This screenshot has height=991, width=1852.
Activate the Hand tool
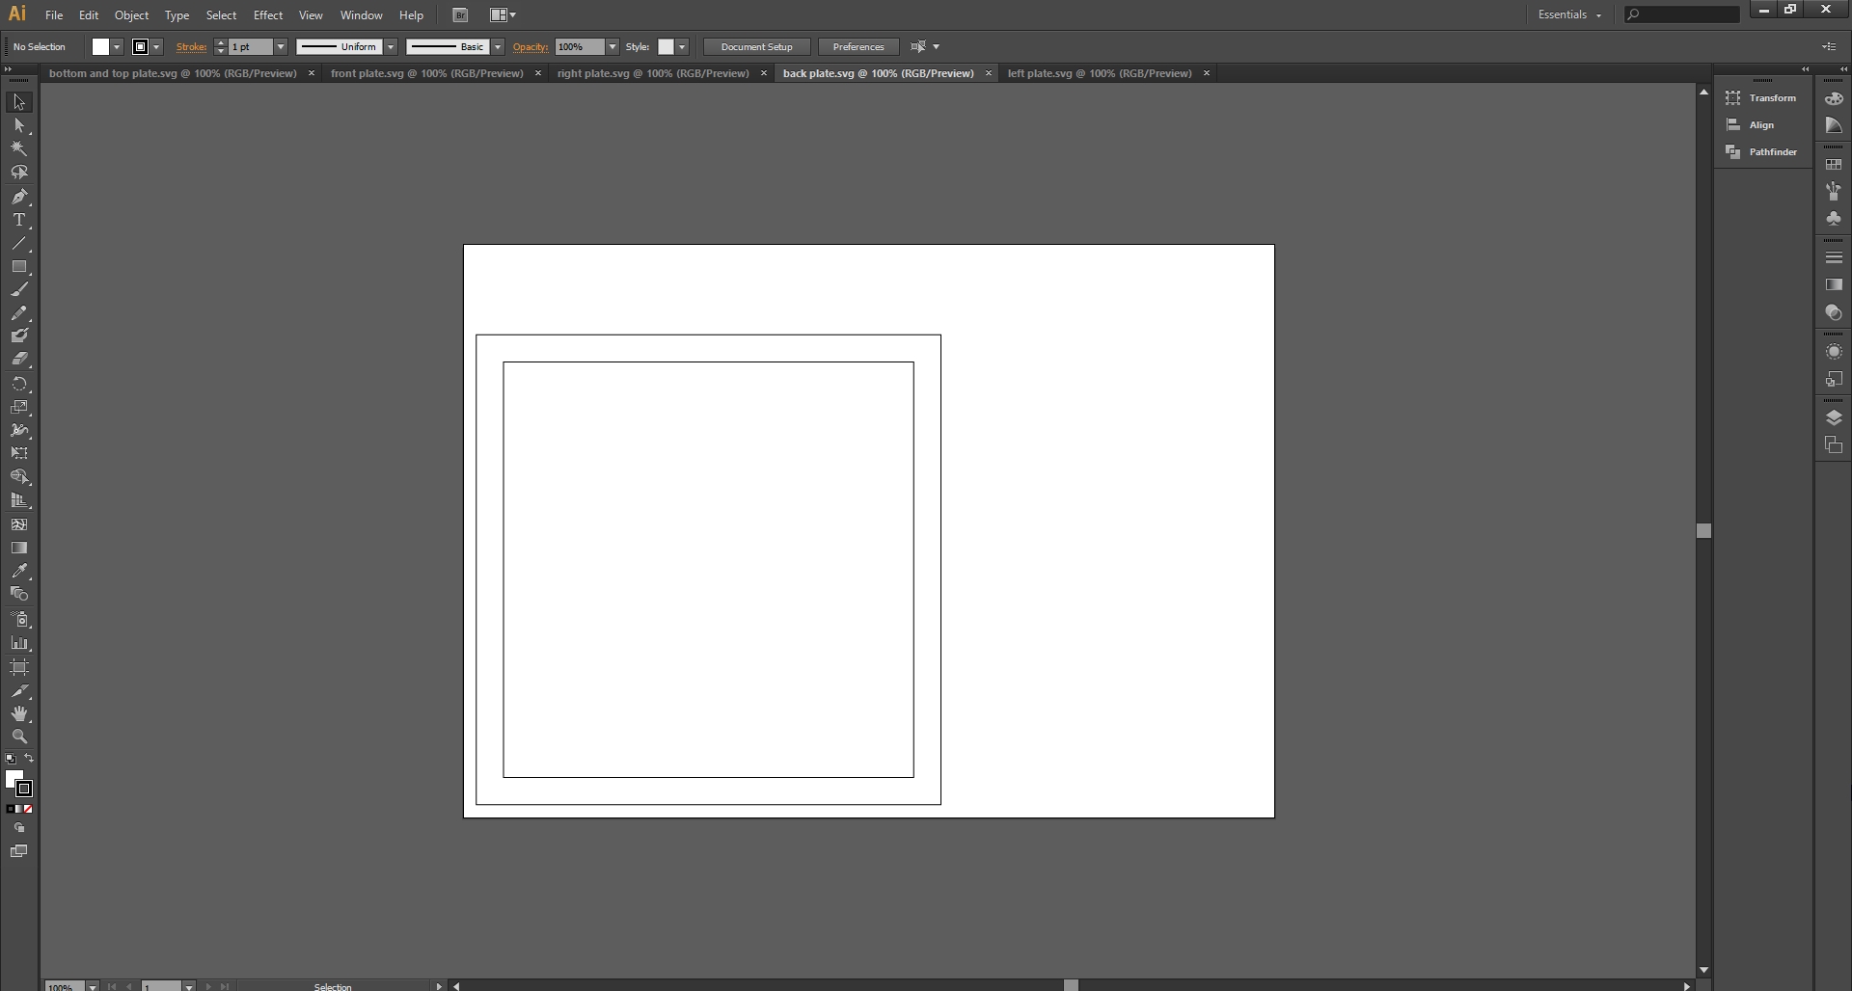pyautogui.click(x=19, y=714)
